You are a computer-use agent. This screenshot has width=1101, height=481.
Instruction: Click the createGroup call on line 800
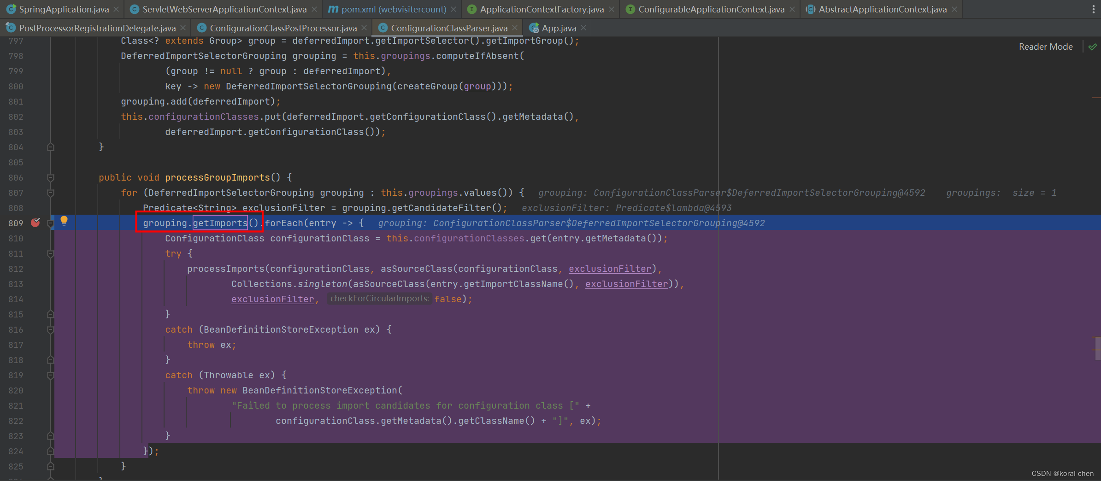(x=428, y=87)
